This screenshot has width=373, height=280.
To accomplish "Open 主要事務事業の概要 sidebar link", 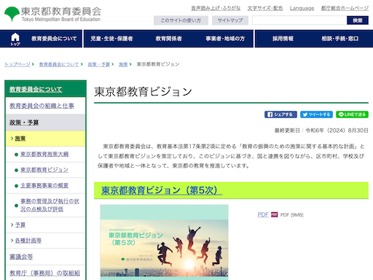I will (44, 185).
